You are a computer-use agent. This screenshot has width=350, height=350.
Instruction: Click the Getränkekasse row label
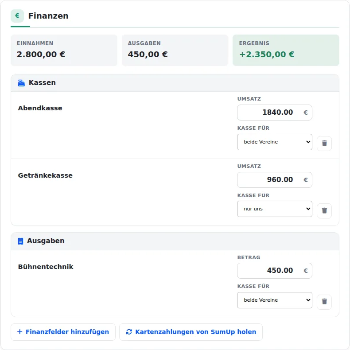(45, 175)
